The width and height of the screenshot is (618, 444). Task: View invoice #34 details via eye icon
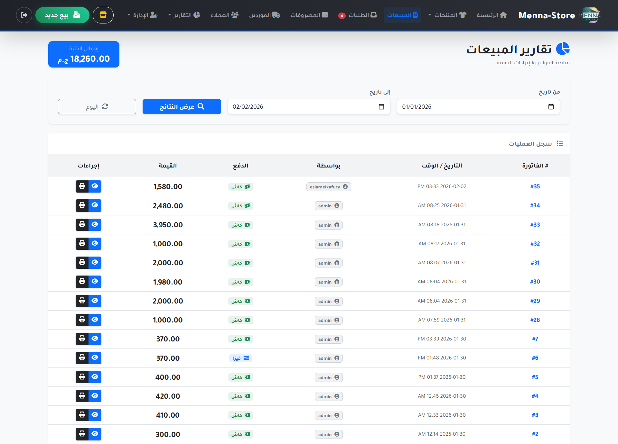pyautogui.click(x=95, y=205)
